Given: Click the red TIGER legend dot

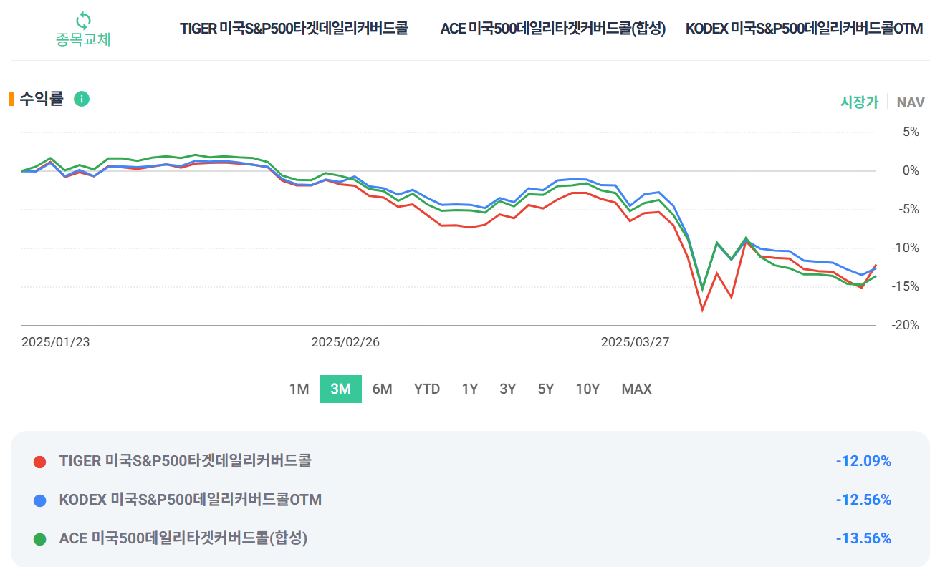Looking at the screenshot, I should pos(40,462).
